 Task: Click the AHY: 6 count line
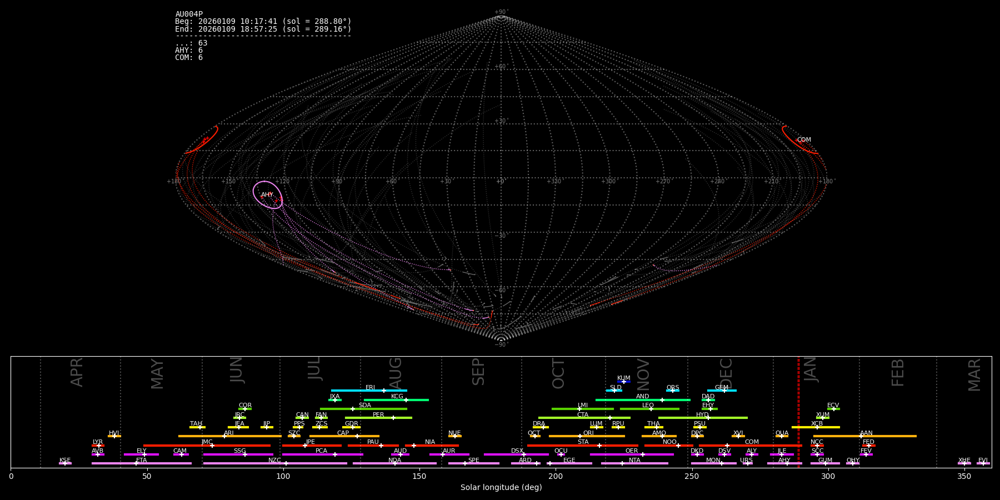click(x=189, y=51)
